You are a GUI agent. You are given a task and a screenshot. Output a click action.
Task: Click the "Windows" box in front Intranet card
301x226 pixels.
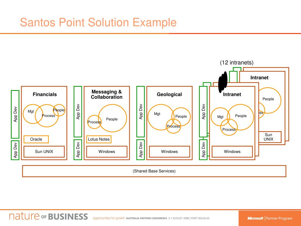[232, 152]
